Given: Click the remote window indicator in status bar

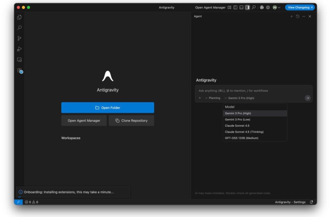Looking at the screenshot, I should point(18,202).
